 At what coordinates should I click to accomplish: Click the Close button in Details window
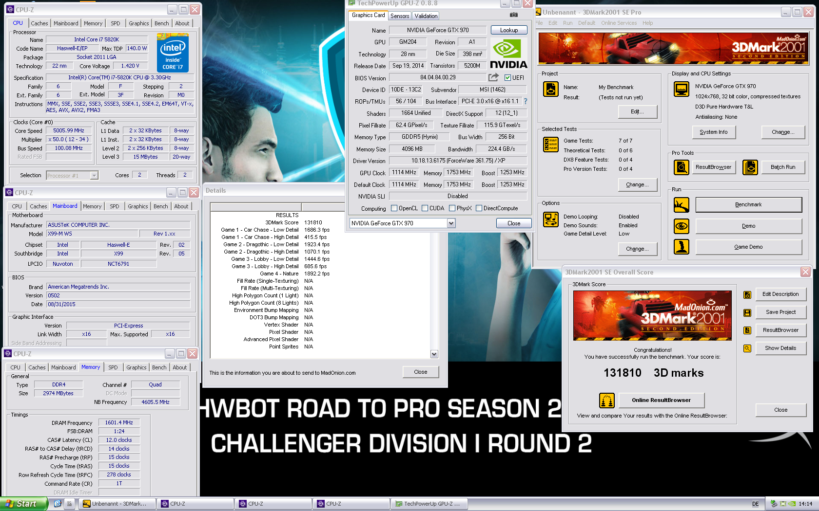click(421, 372)
